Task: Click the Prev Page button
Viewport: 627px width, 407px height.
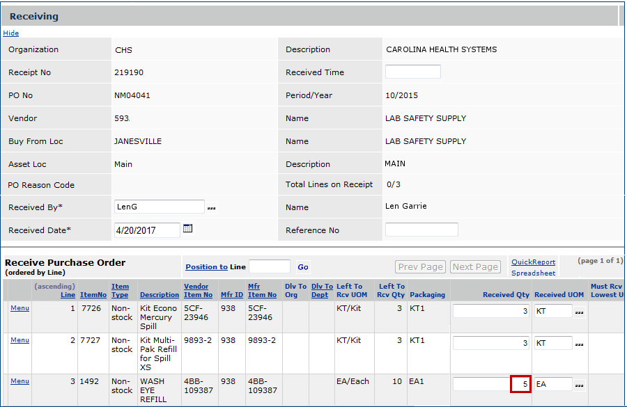Action: pos(421,267)
